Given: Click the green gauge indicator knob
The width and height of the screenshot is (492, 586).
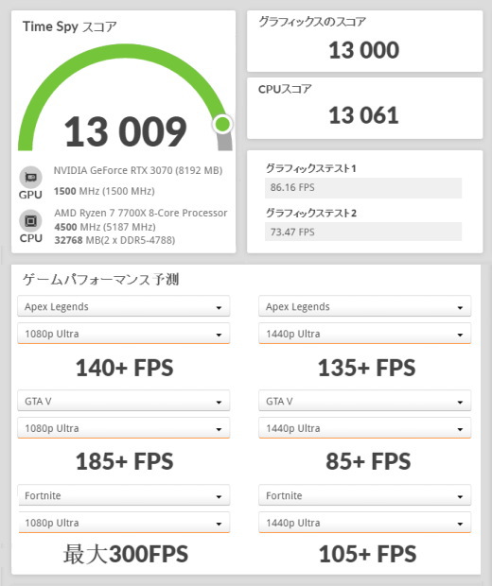Looking at the screenshot, I should [x=222, y=124].
